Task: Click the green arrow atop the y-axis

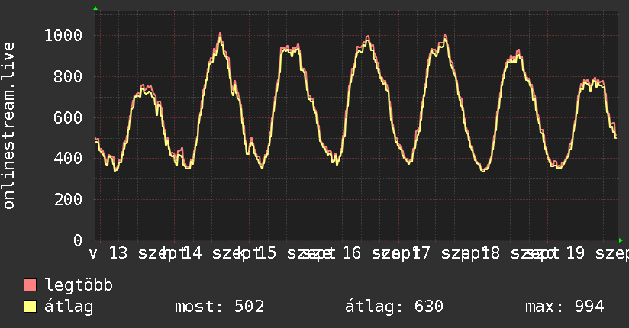Action: tap(95, 8)
